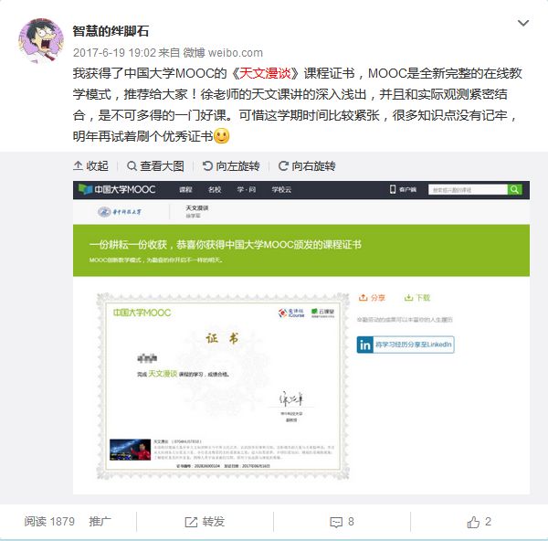This screenshot has width=548, height=541.
Task: Click the green search magnifier button
Action: (x=514, y=189)
